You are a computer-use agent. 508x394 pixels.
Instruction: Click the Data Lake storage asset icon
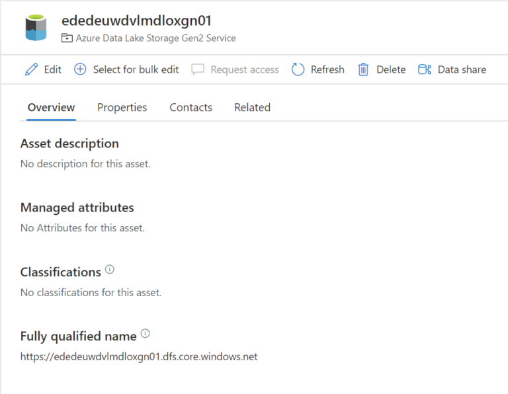pos(36,28)
